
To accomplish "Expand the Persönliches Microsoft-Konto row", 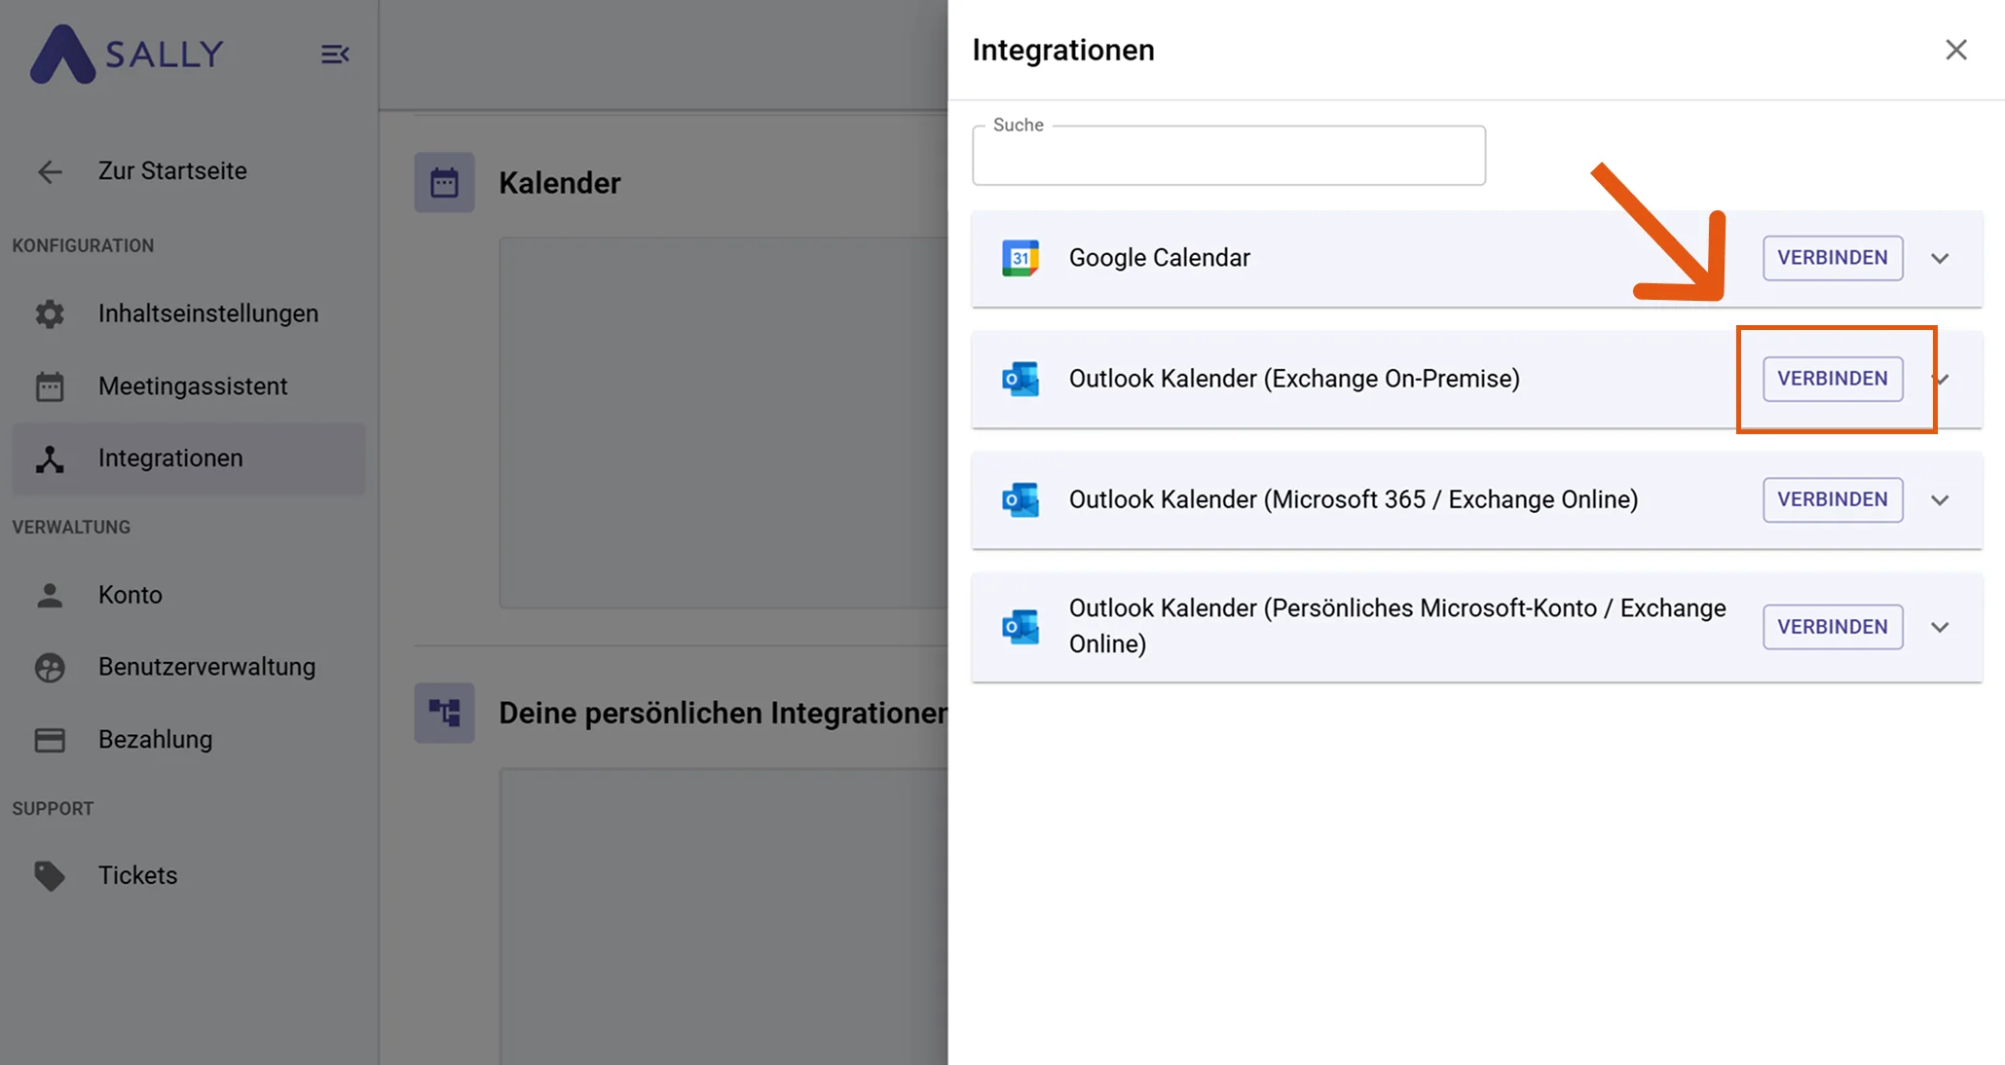I will [x=1940, y=628].
